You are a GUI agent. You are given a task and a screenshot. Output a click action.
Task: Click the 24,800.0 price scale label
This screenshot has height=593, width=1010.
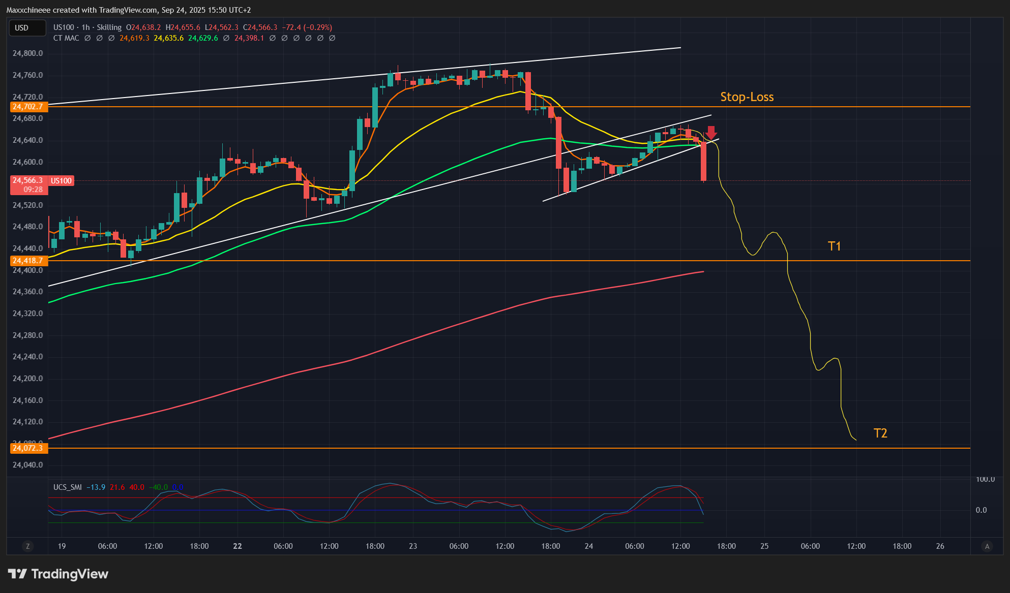coord(28,53)
